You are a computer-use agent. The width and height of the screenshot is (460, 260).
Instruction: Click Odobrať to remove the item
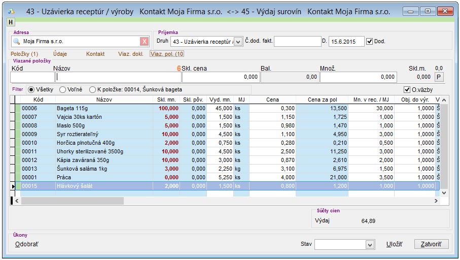[26, 244]
